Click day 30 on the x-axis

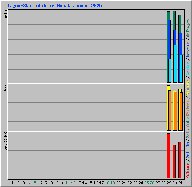174,183
